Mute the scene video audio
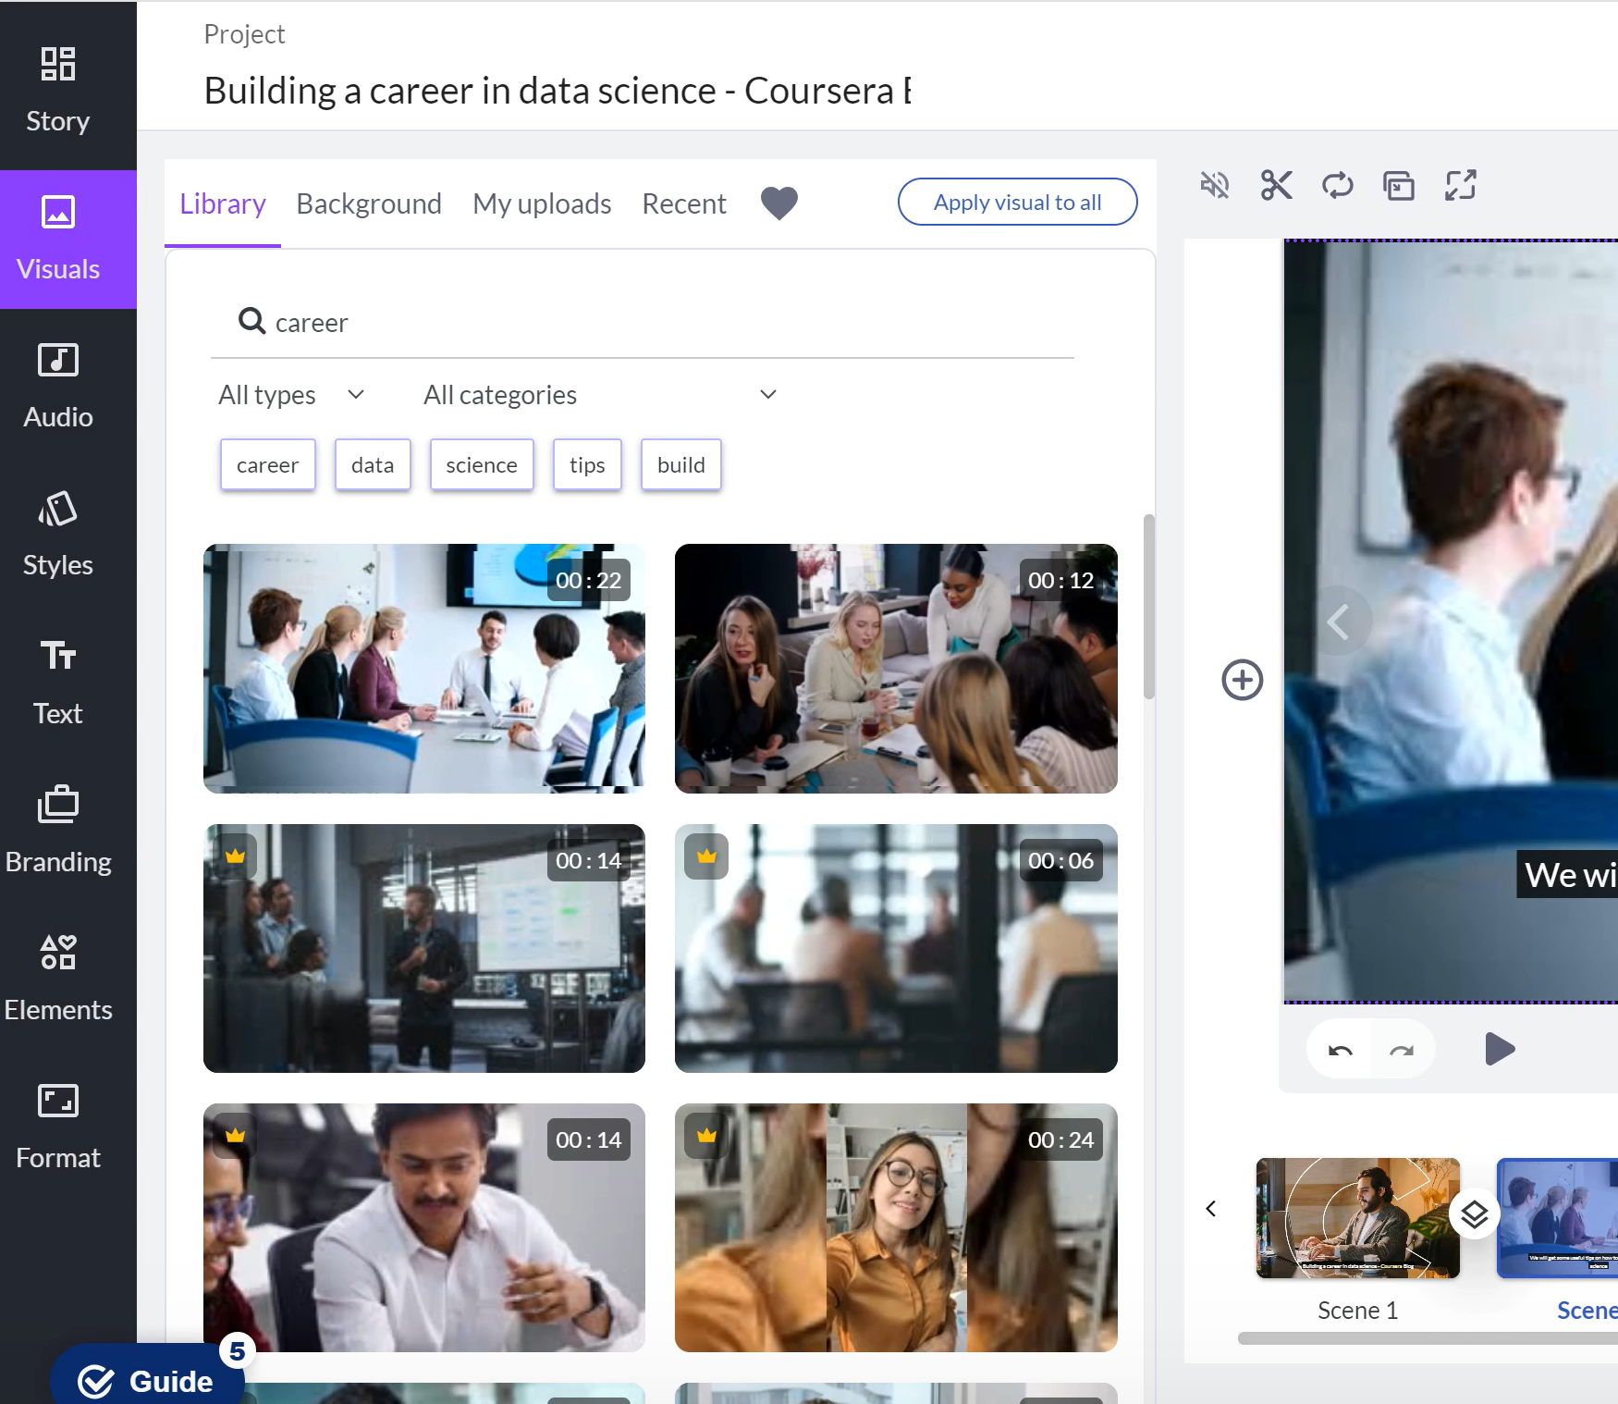Image resolution: width=1618 pixels, height=1404 pixels. (1215, 185)
